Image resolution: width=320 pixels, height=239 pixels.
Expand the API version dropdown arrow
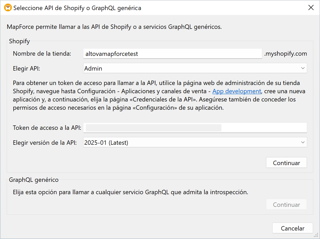coord(303,142)
